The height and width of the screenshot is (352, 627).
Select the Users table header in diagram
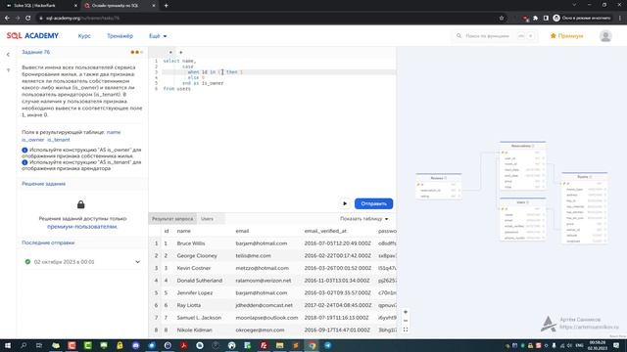(x=522, y=202)
